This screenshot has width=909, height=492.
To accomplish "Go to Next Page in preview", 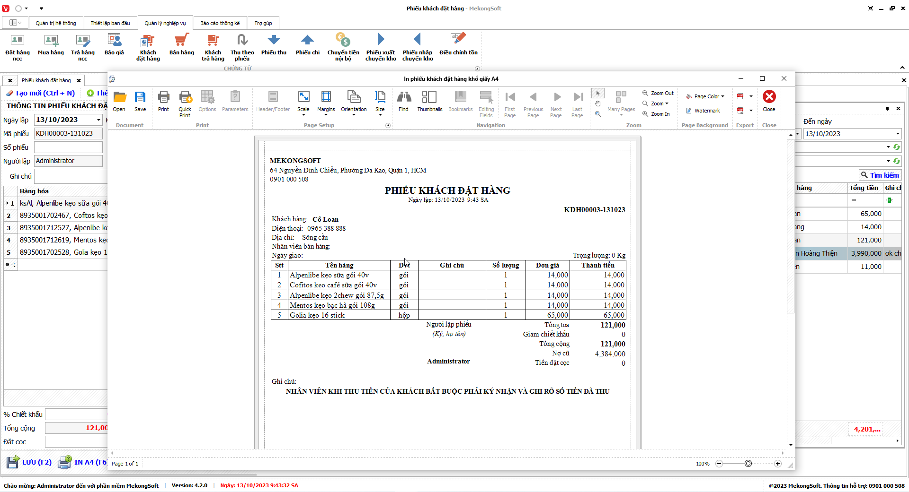I will [556, 104].
